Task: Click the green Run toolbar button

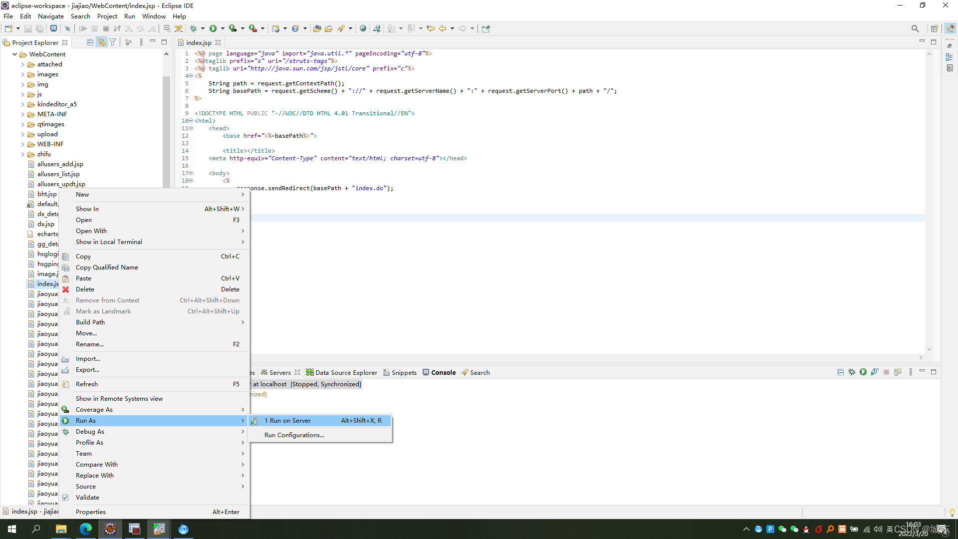Action: click(x=213, y=28)
